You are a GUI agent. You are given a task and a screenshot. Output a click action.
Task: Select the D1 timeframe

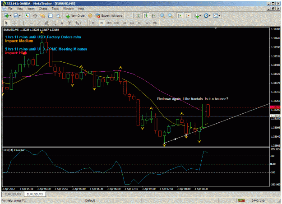[140, 23]
